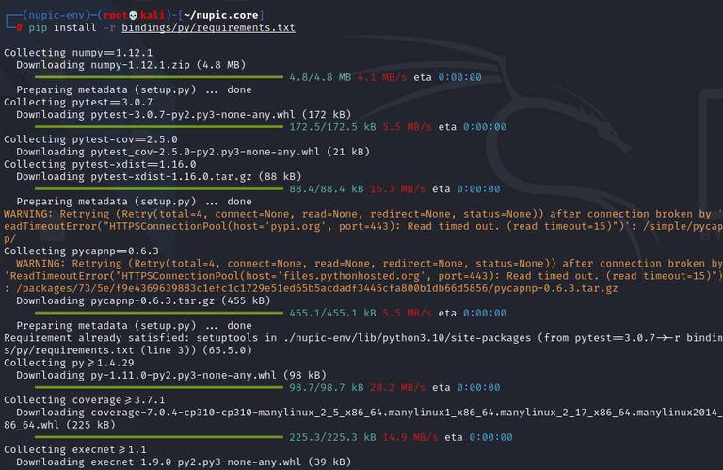Click the 'Requirement already satisfied: setuptools' line
The height and width of the screenshot is (470, 723).
click(x=361, y=344)
